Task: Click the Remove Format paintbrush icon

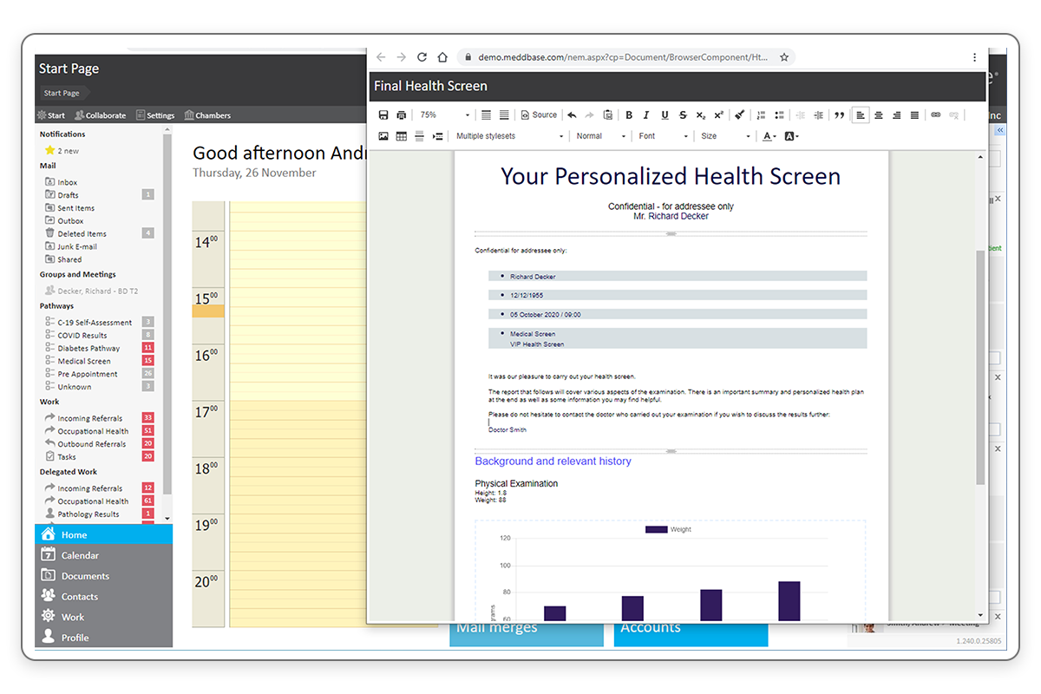Action: pos(739,114)
